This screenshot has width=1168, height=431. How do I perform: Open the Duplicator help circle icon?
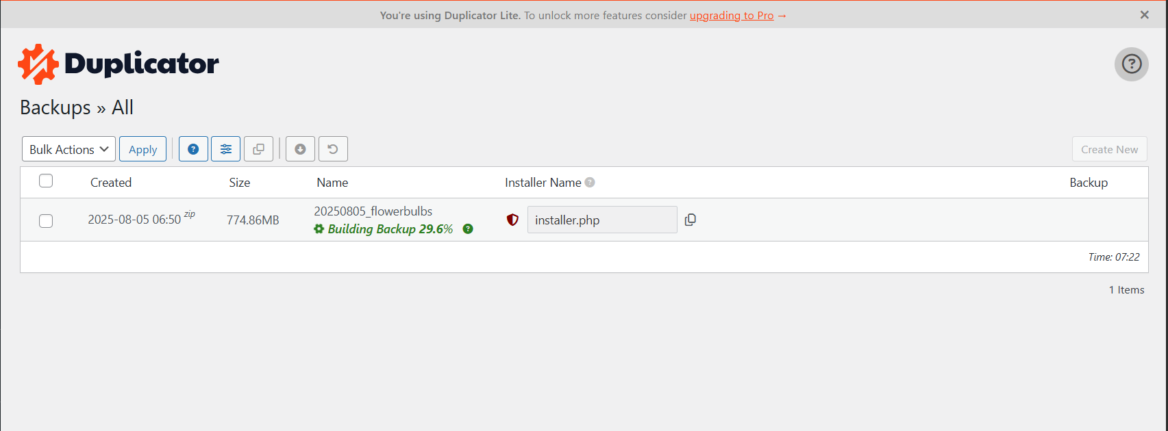click(1131, 64)
